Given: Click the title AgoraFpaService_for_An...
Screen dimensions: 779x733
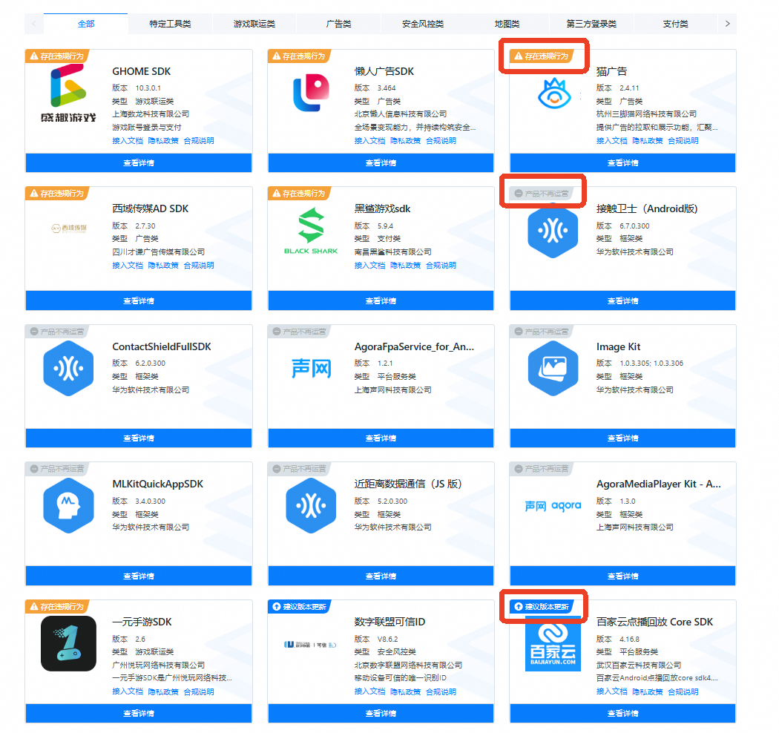Looking at the screenshot, I should pyautogui.click(x=414, y=346).
